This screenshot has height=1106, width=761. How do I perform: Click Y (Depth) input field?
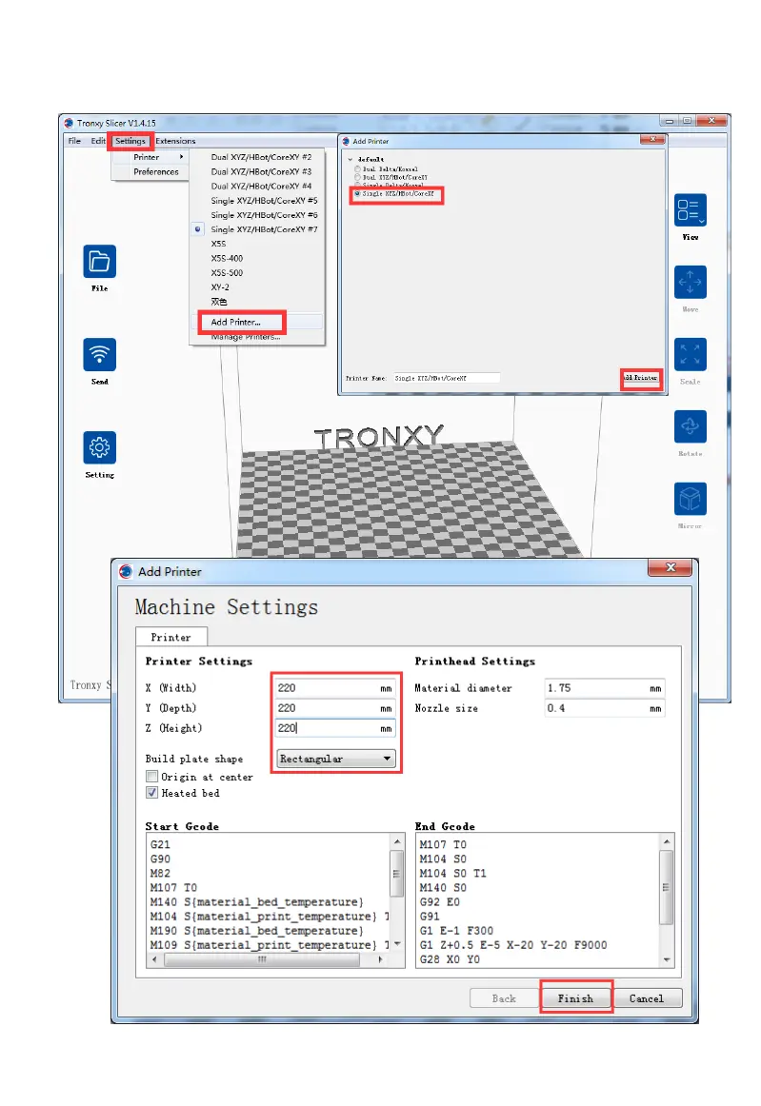tap(334, 708)
